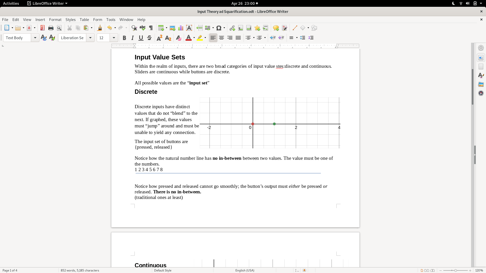
Task: Open Find & Replace
Action: coord(134,28)
